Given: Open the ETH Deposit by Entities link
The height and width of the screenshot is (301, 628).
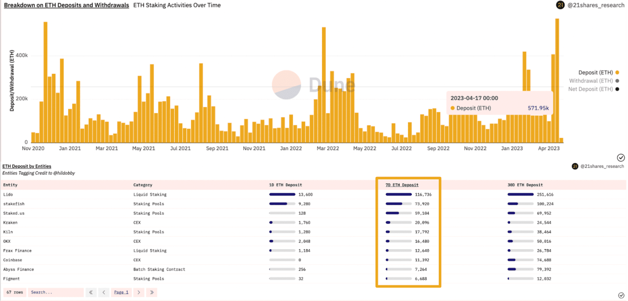Looking at the screenshot, I should point(27,166).
